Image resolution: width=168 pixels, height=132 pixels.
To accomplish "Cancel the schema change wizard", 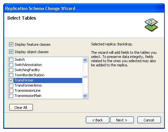I will [x=149, y=120].
